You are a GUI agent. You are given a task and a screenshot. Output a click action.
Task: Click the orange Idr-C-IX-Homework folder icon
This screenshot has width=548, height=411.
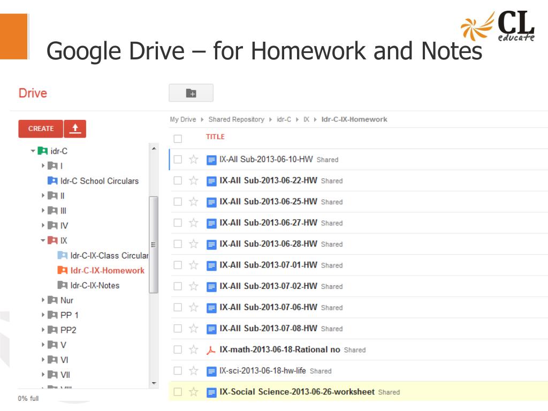[62, 270]
